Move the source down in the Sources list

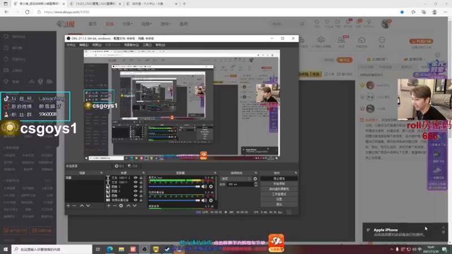(x=134, y=205)
